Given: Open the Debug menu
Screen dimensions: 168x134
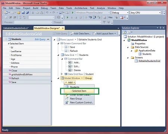Looking at the screenshot, I should (44, 8).
